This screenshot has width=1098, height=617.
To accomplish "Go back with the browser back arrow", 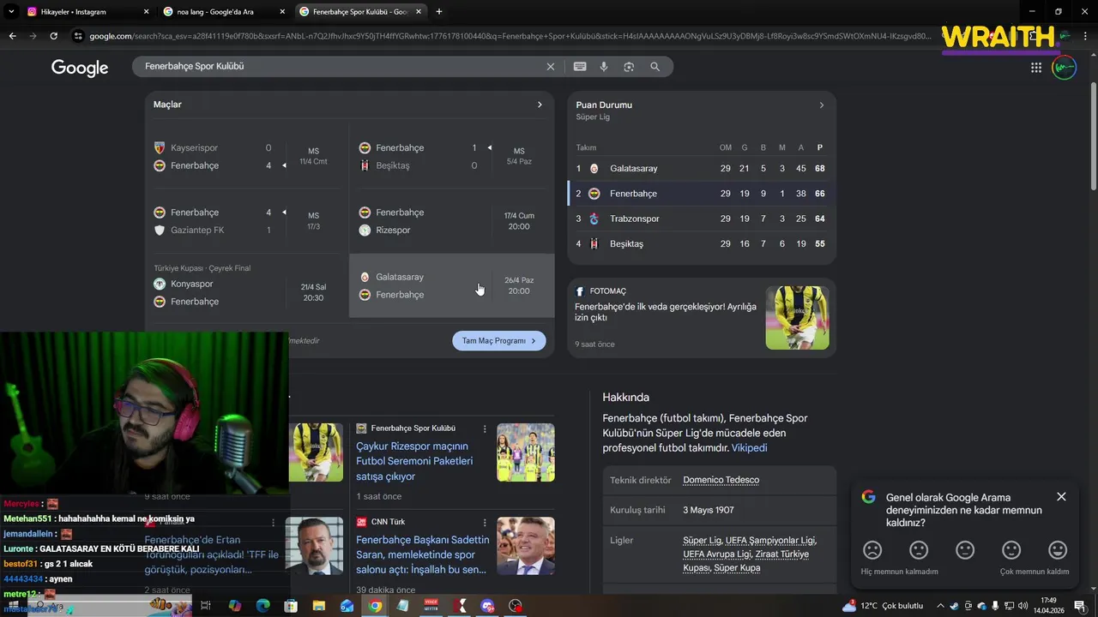I will point(12,36).
